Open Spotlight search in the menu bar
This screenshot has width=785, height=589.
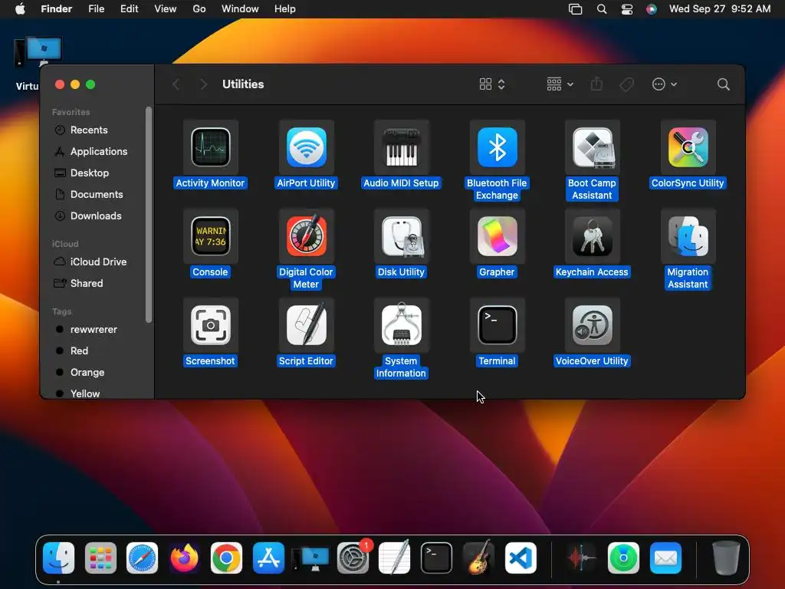[x=602, y=9]
